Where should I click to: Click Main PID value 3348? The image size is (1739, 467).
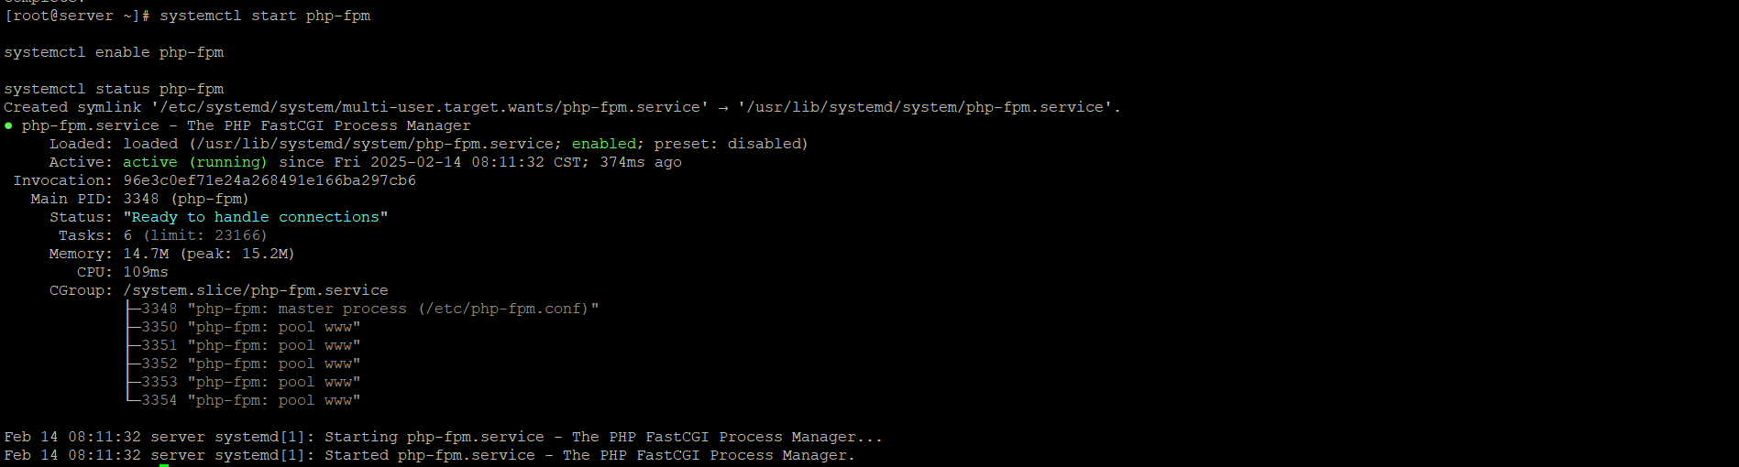(x=141, y=199)
